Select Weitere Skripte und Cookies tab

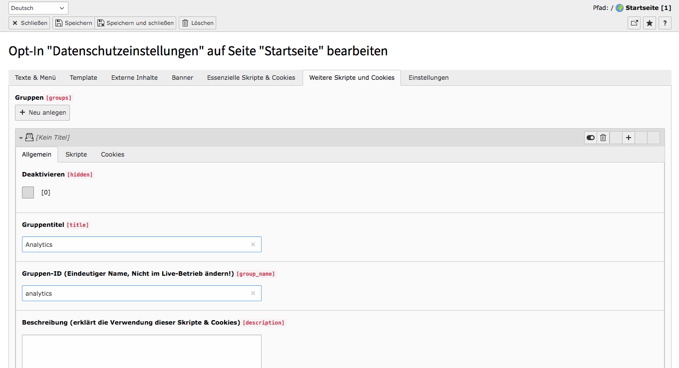click(x=352, y=78)
